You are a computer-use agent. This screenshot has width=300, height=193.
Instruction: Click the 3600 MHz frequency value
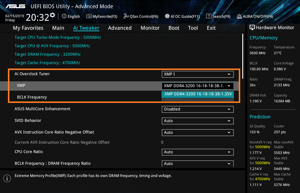(257, 53)
